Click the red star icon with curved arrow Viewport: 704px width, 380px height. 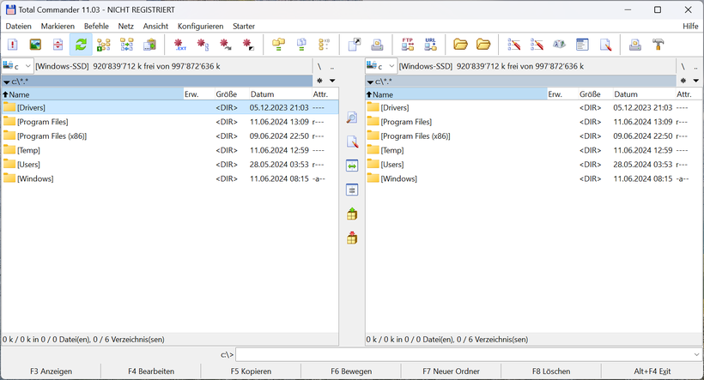tap(226, 45)
